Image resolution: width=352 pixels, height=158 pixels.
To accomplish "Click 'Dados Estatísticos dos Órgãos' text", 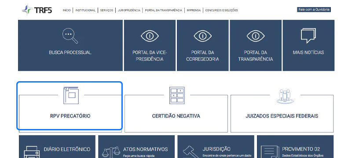I will 303,156.
